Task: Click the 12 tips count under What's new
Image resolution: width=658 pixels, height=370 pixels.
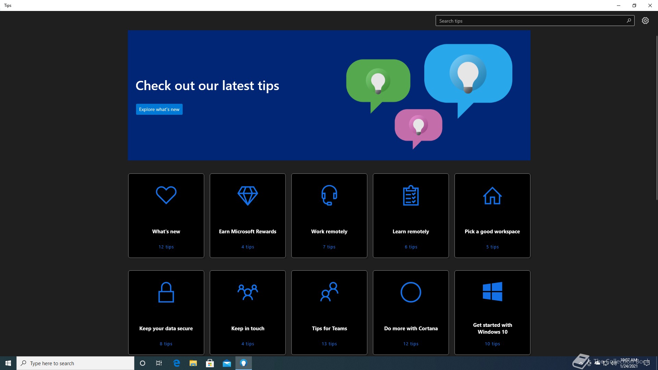Action: (166, 247)
